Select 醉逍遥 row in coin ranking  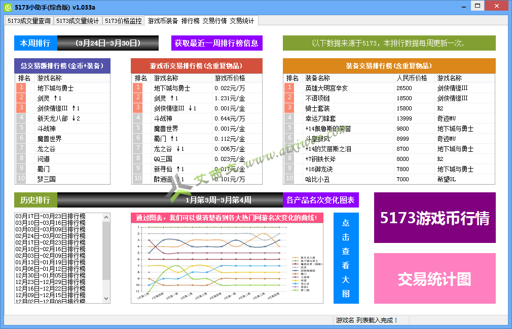197,179
